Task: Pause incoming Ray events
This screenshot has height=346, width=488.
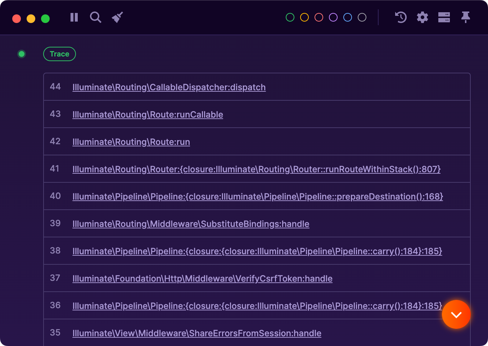Action: click(x=74, y=17)
